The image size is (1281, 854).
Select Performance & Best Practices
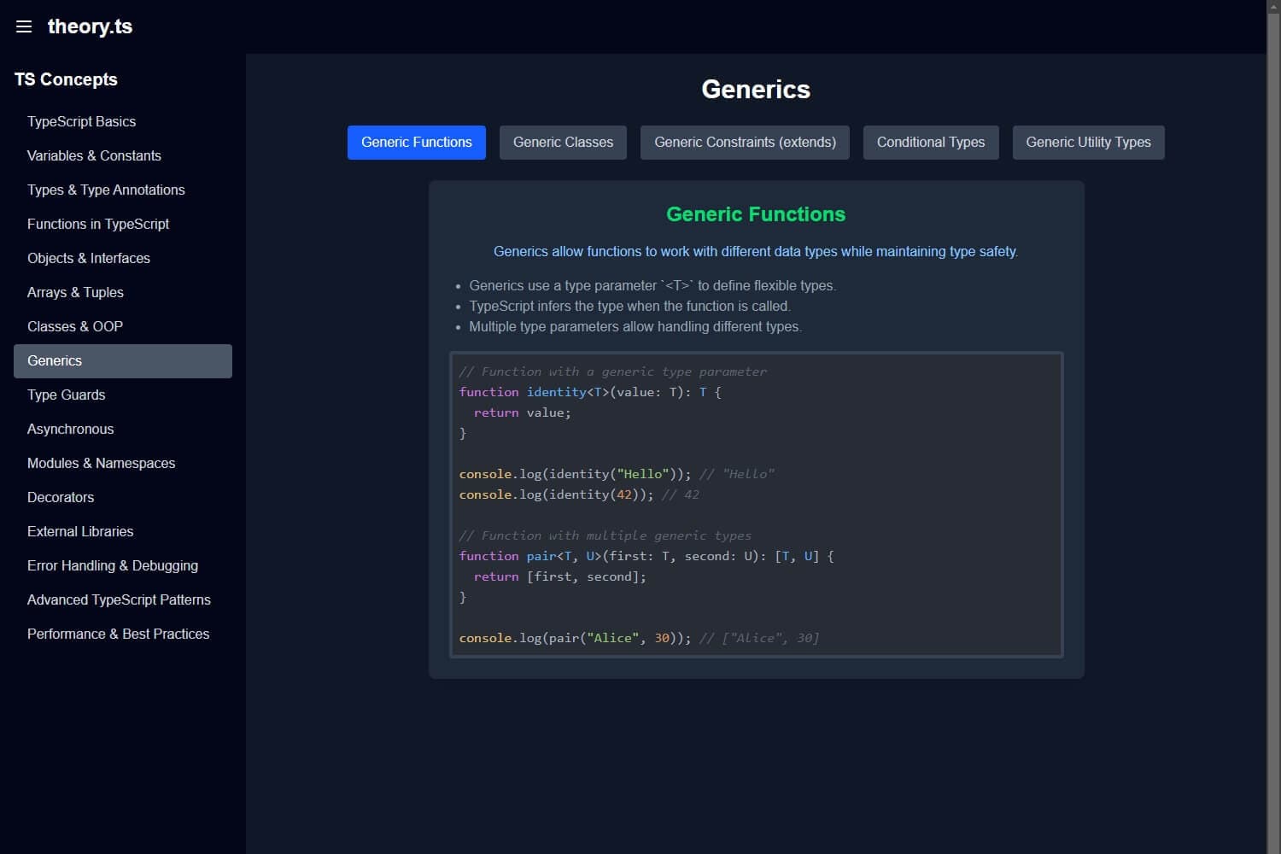123,635
